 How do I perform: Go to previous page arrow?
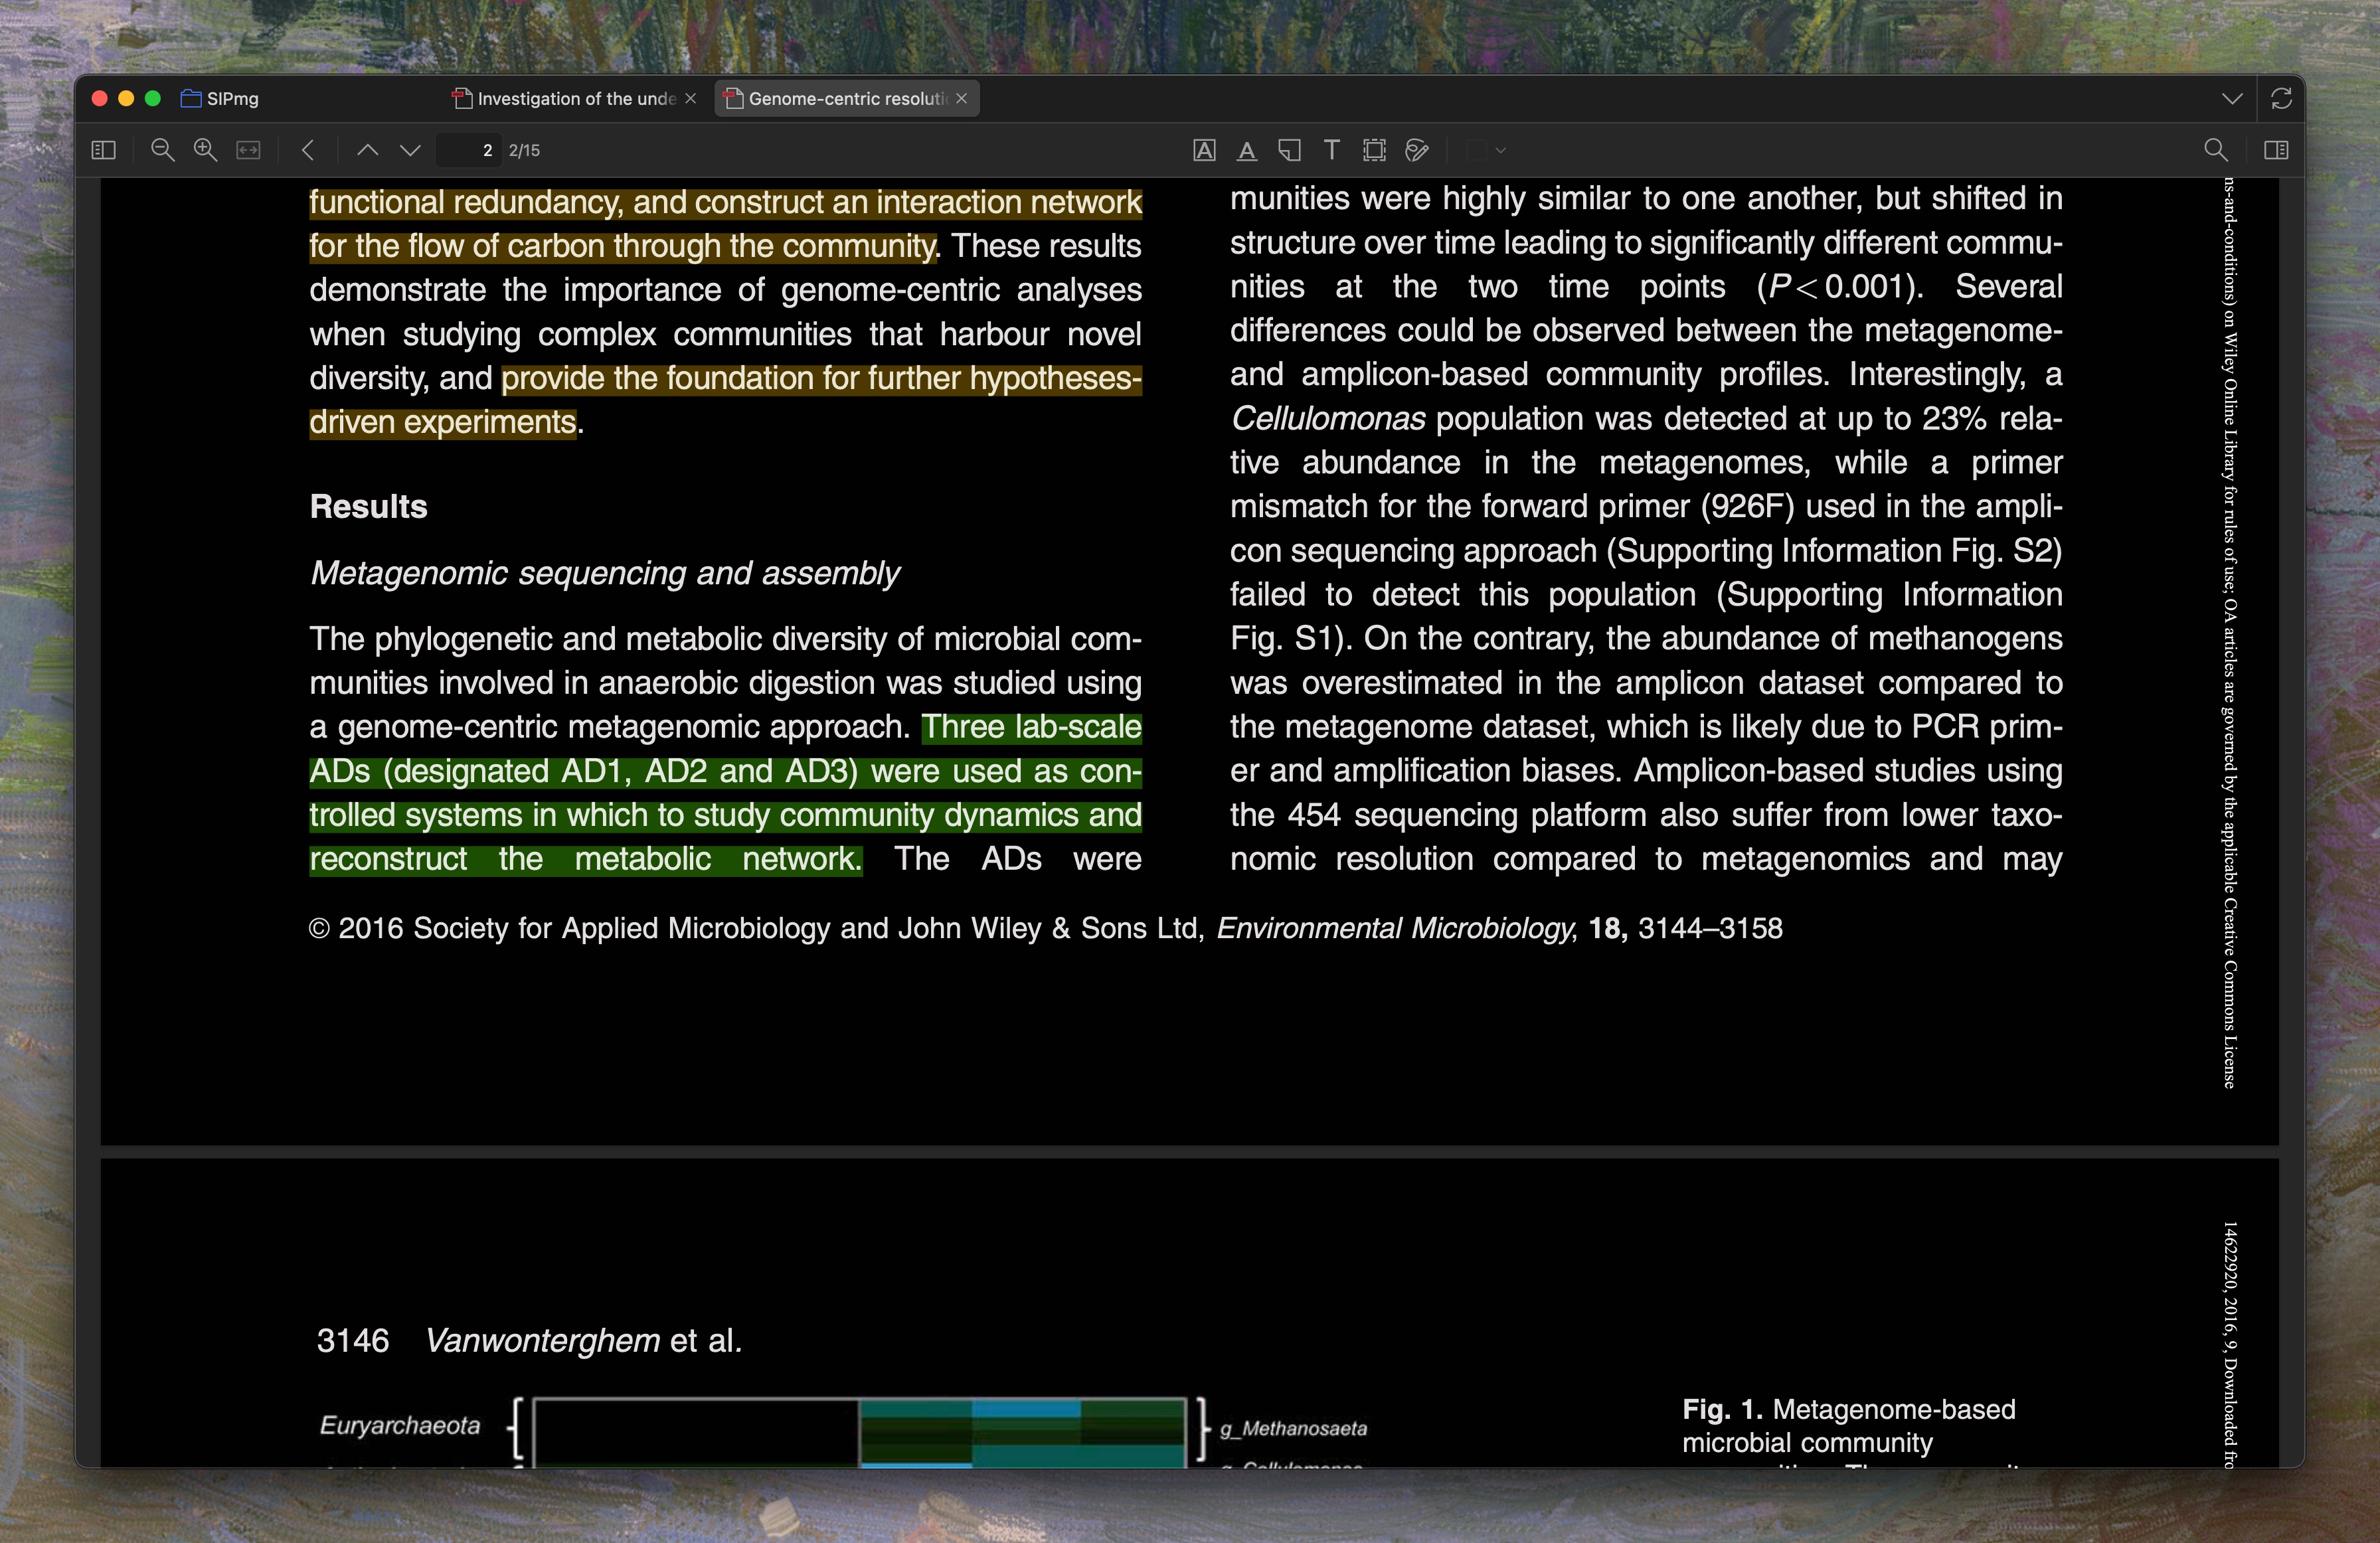[x=367, y=150]
